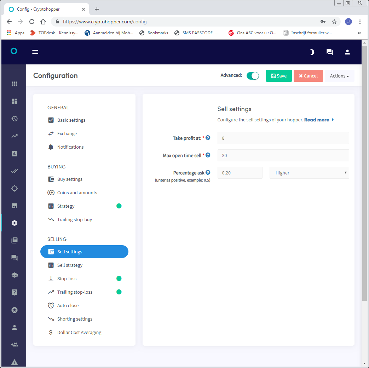Expand the Actions dropdown
369x368 pixels.
339,76
